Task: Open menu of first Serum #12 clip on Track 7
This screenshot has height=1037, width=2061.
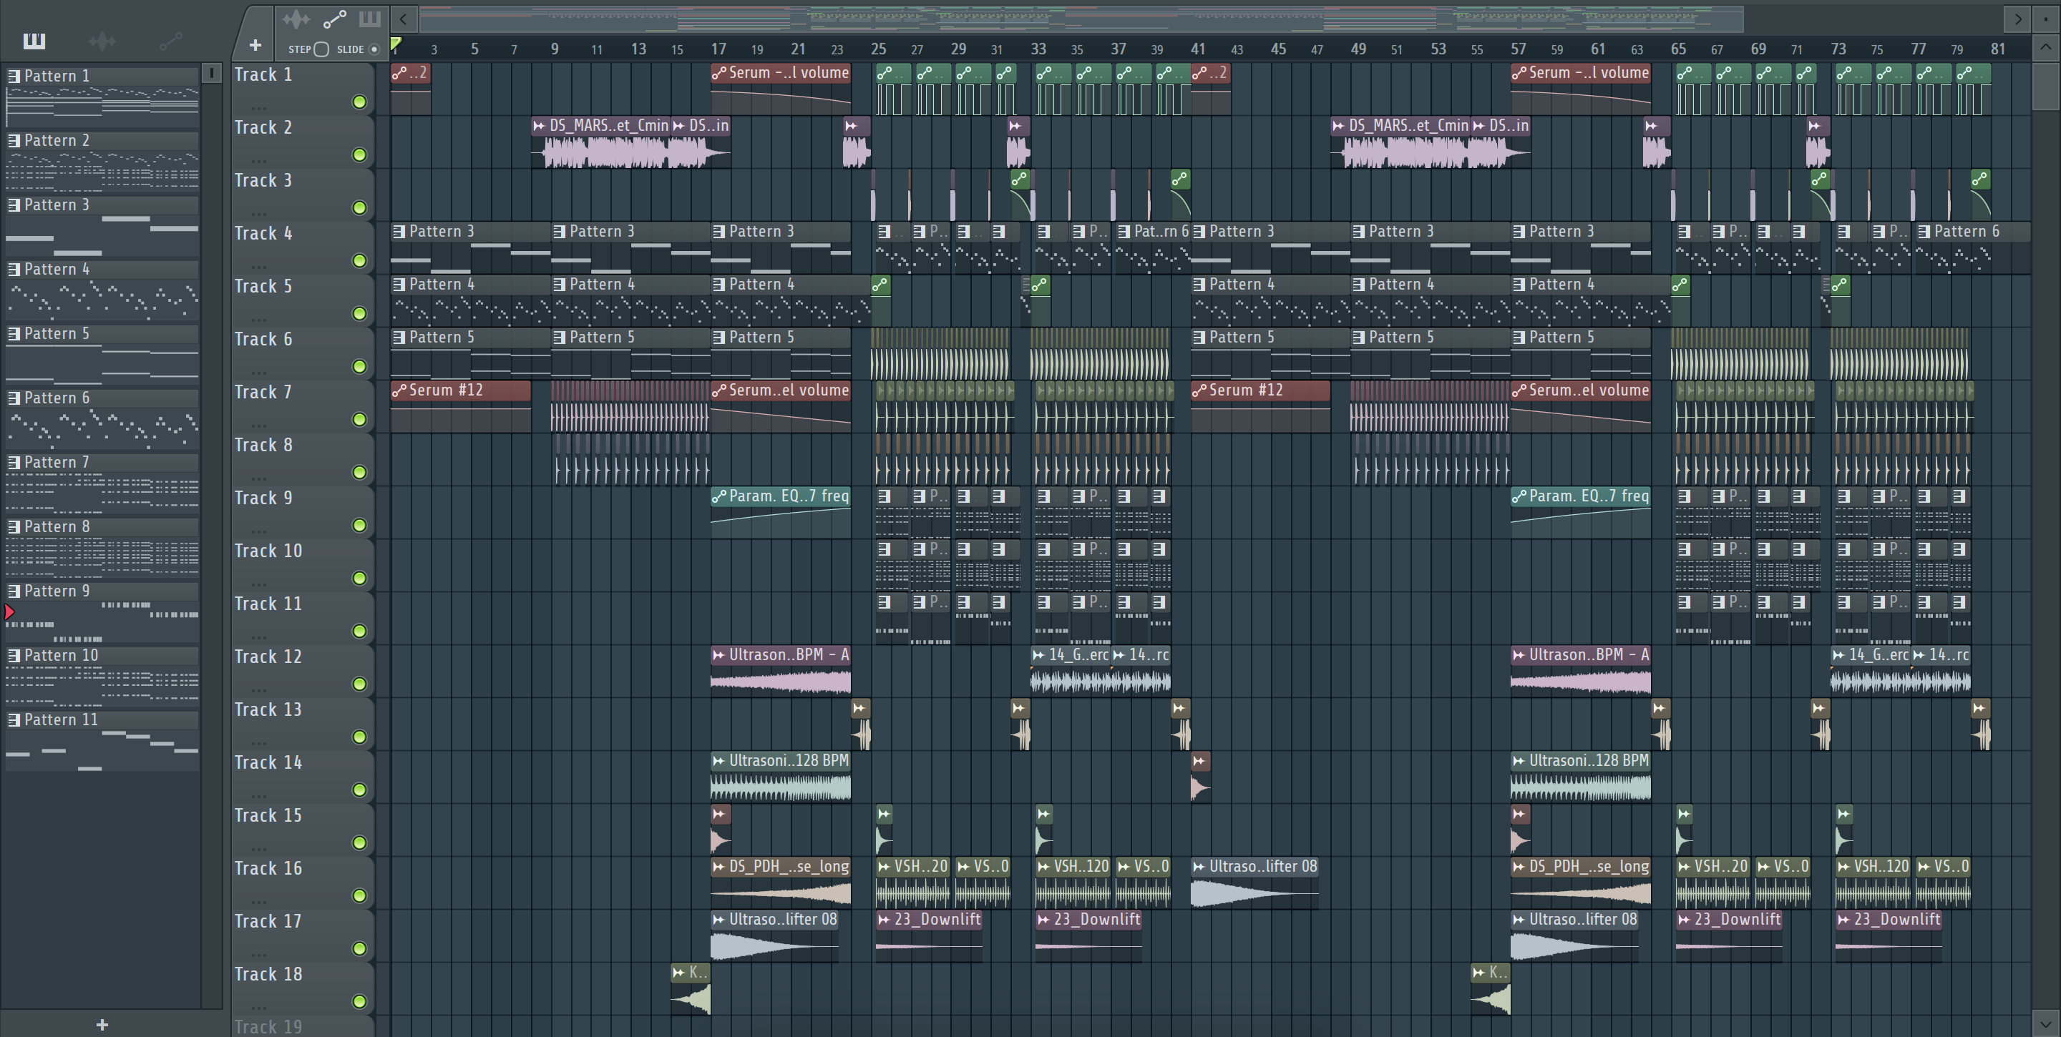Action: pos(399,391)
